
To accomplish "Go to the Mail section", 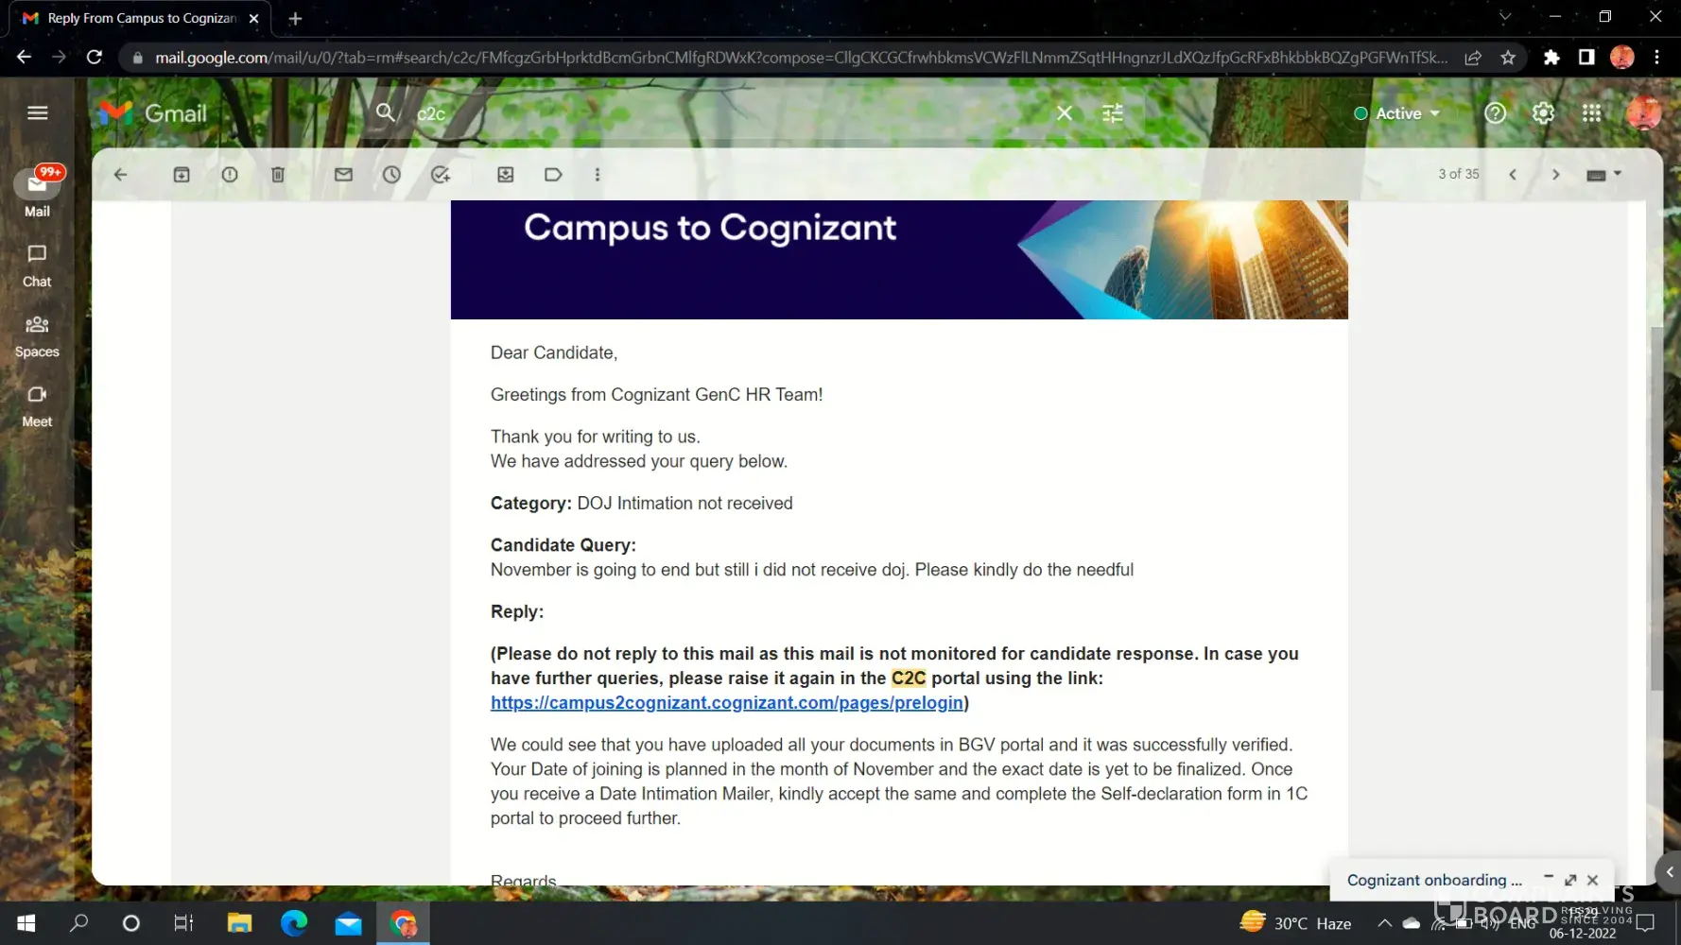I will pos(37,192).
